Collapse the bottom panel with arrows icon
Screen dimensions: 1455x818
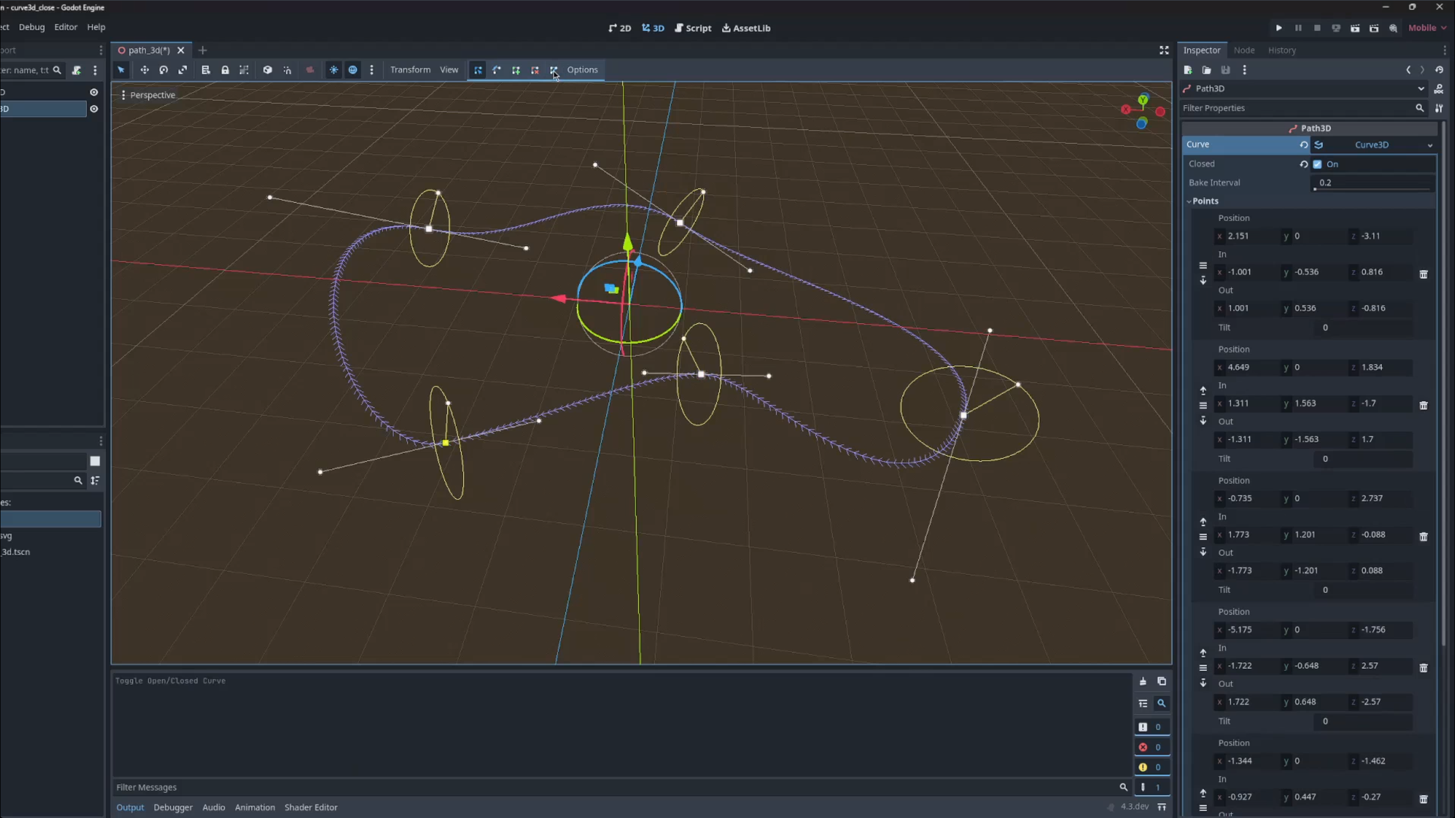tap(1162, 807)
